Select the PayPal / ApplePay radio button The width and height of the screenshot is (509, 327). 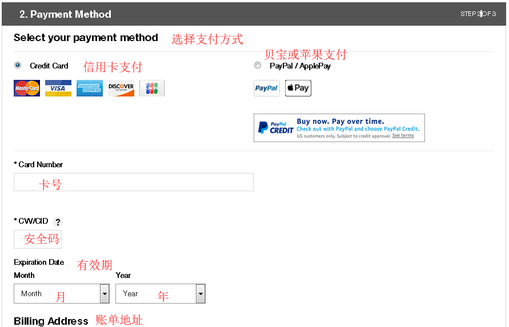coord(258,66)
